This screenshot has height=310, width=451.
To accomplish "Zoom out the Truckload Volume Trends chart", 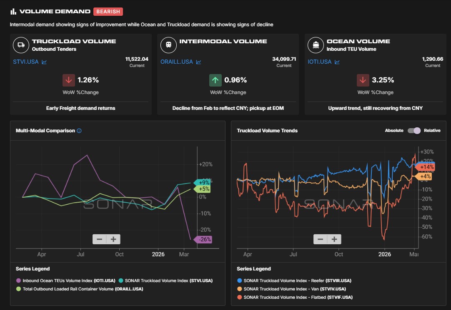I will [321, 239].
